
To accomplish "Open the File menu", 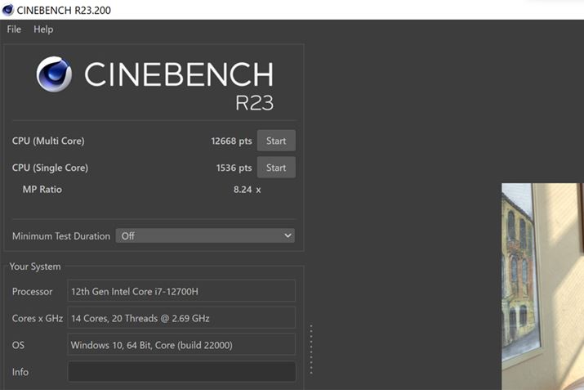I will (14, 29).
